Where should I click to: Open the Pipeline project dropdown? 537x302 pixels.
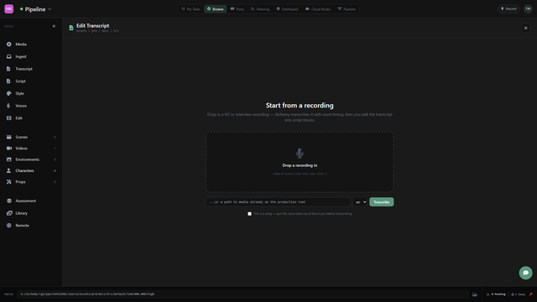pos(35,9)
